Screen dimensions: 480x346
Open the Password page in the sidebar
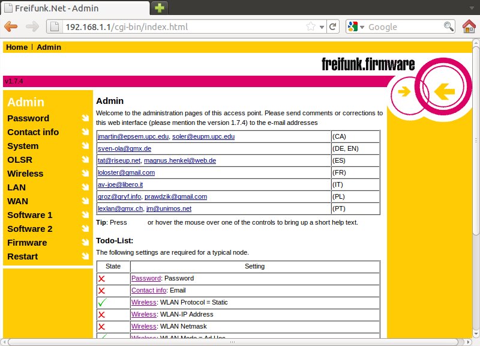point(28,118)
